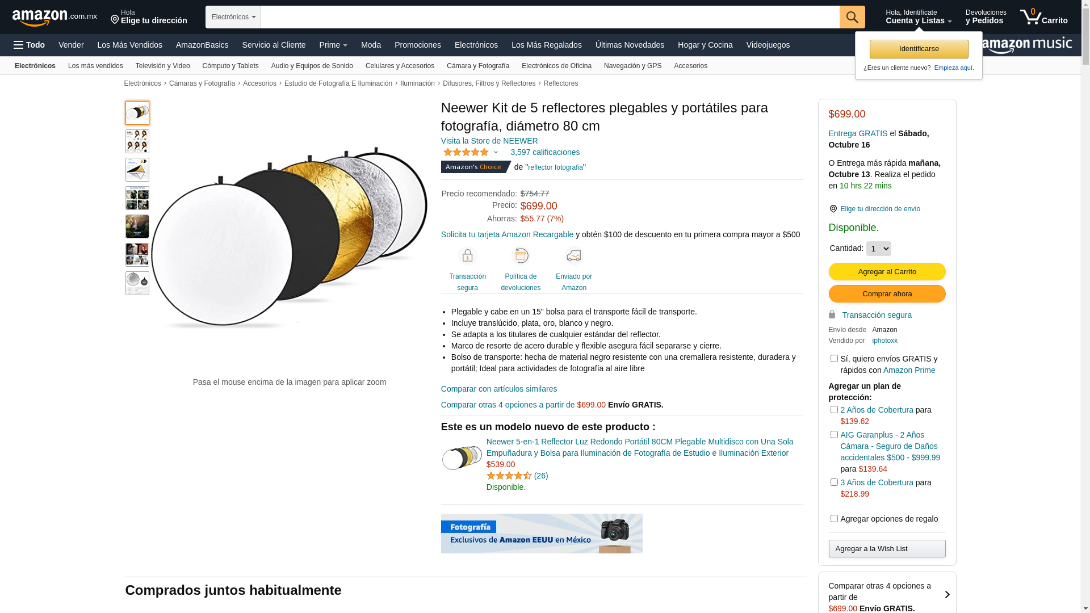Open the Todo hamburger menu

click(29, 45)
